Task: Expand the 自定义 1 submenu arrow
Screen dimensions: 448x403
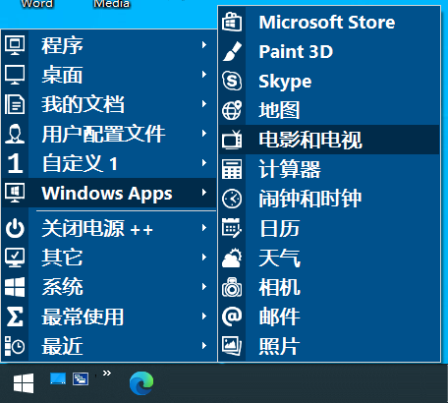Action: coord(204,163)
